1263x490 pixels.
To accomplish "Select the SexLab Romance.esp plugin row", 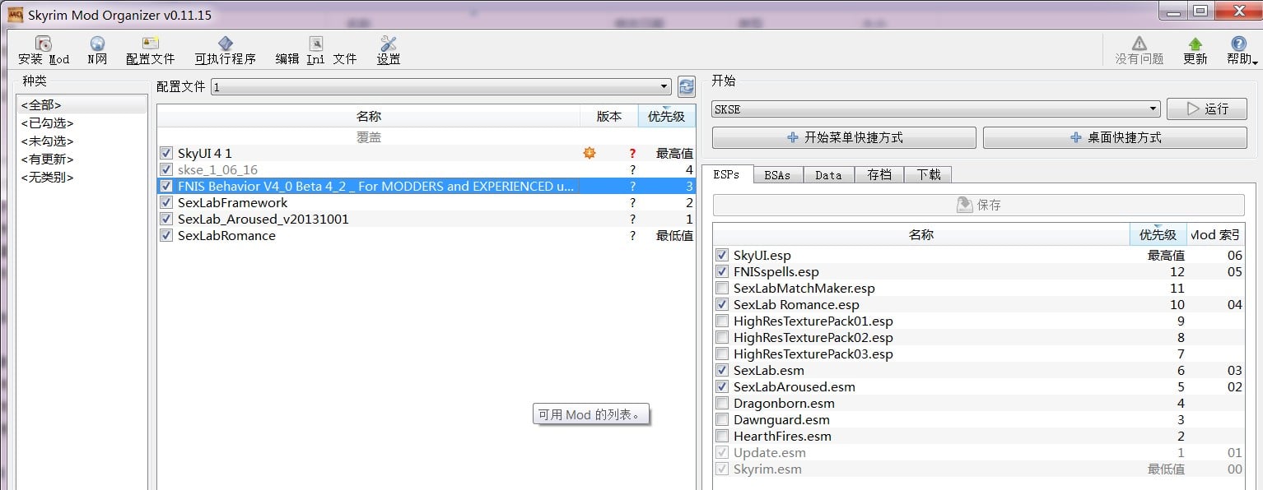I will (x=979, y=304).
